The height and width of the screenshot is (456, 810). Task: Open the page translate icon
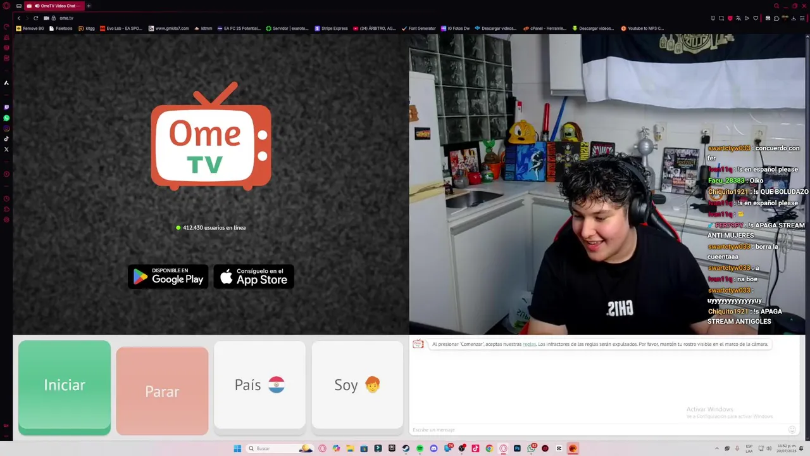coord(738,18)
